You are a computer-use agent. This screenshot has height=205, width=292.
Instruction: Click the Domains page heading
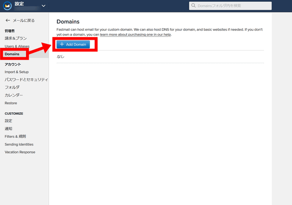(x=68, y=21)
